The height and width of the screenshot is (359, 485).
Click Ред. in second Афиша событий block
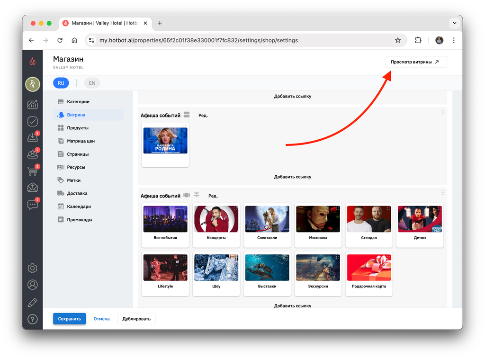click(x=213, y=196)
